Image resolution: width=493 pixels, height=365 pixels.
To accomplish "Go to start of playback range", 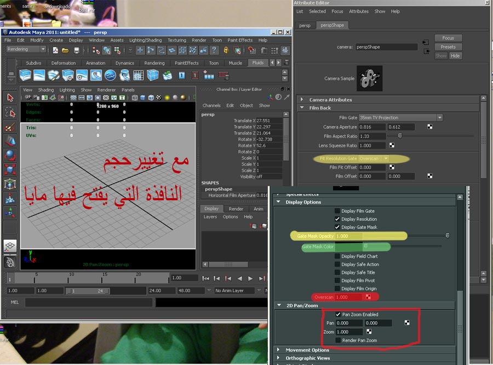I will 205,279.
